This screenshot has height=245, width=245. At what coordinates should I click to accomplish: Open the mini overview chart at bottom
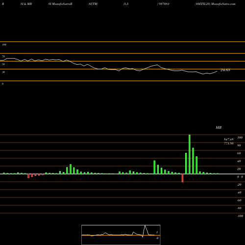[x=121, y=235]
